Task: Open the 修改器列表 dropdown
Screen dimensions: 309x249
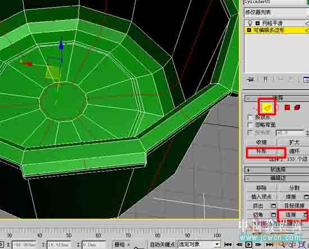Action: pos(276,12)
